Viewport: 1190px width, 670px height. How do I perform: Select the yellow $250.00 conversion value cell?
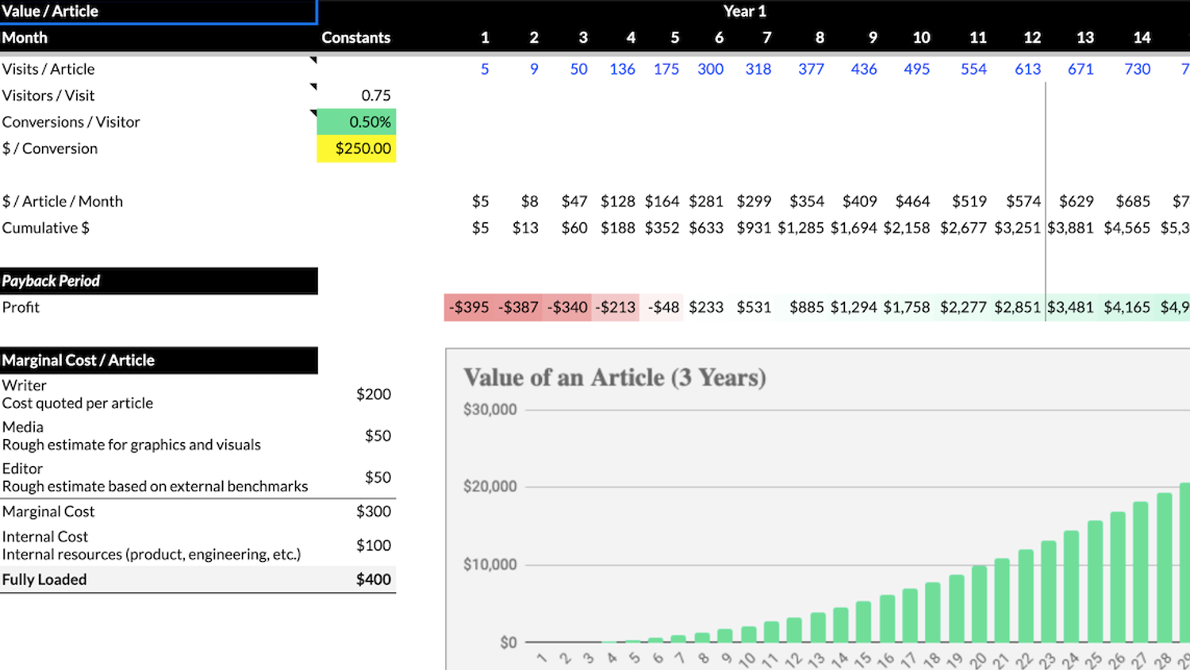[x=356, y=148]
